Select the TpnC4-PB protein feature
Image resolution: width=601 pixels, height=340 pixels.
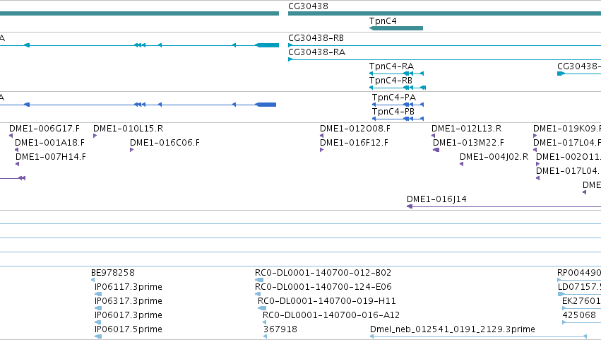398,119
